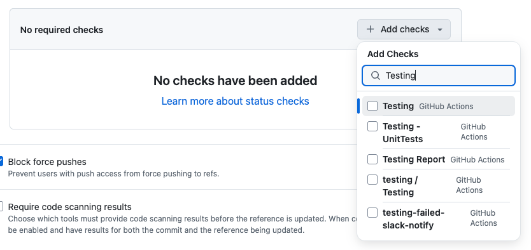Click the magnifier icon in search box
This screenshot has width=531, height=250.
[375, 76]
